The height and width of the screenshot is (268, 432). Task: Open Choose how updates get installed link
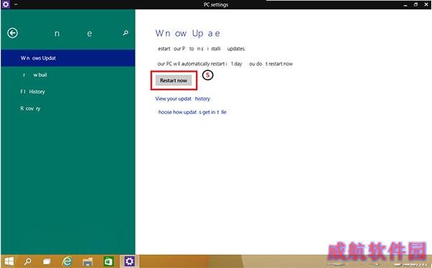pyautogui.click(x=192, y=112)
